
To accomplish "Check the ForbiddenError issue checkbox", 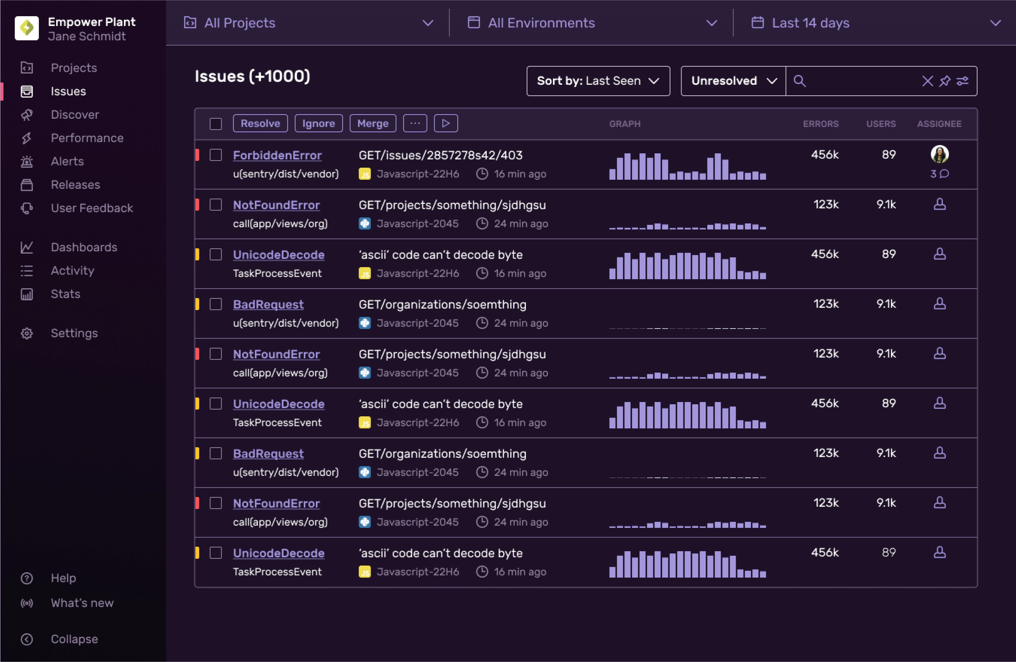I will 215,155.
